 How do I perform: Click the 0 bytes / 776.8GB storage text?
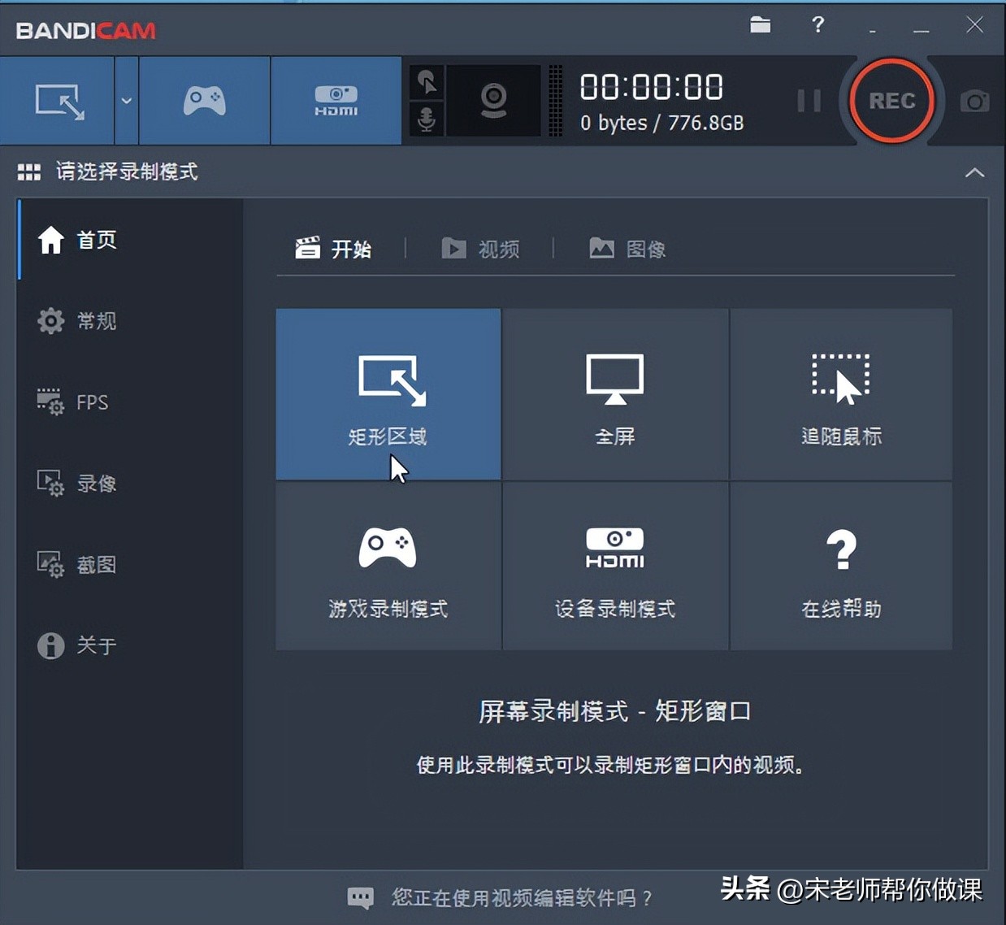click(661, 123)
